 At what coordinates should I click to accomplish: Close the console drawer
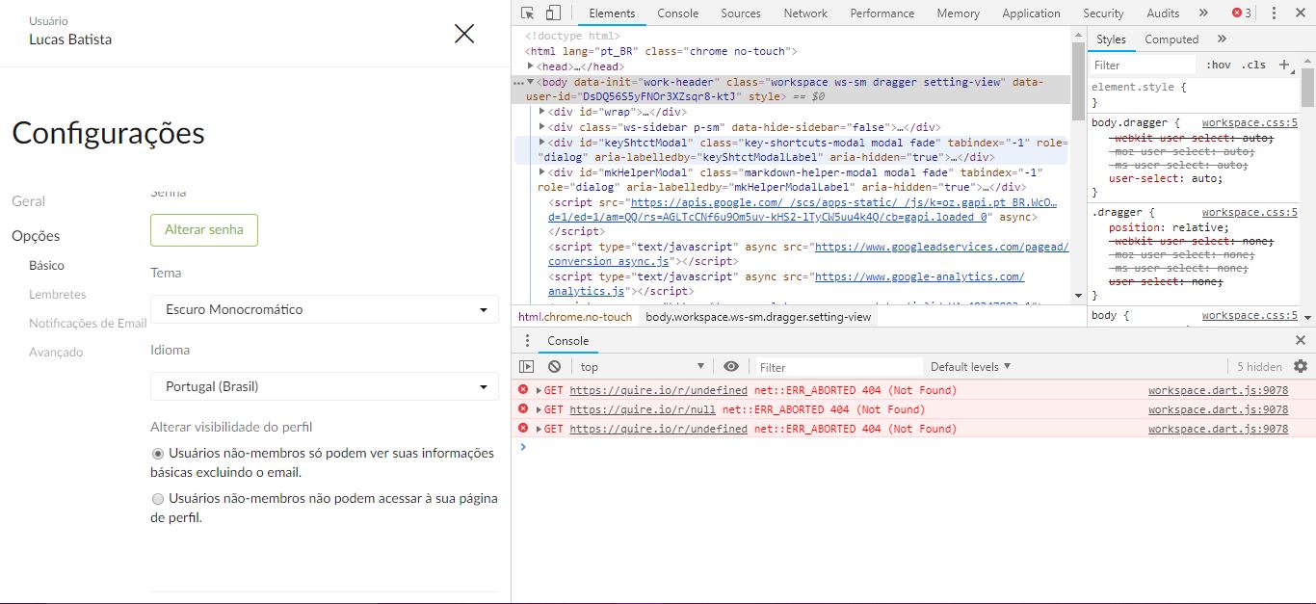1301,340
